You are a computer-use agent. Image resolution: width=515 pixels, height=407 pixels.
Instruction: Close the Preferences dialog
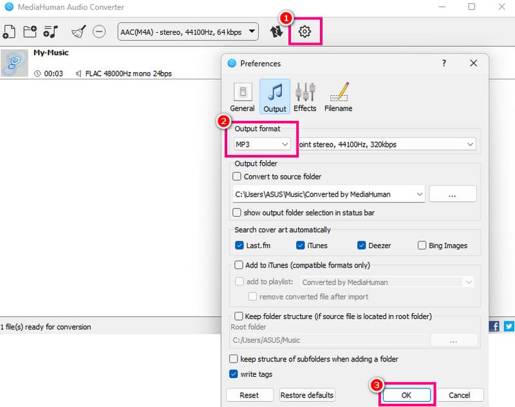click(473, 63)
